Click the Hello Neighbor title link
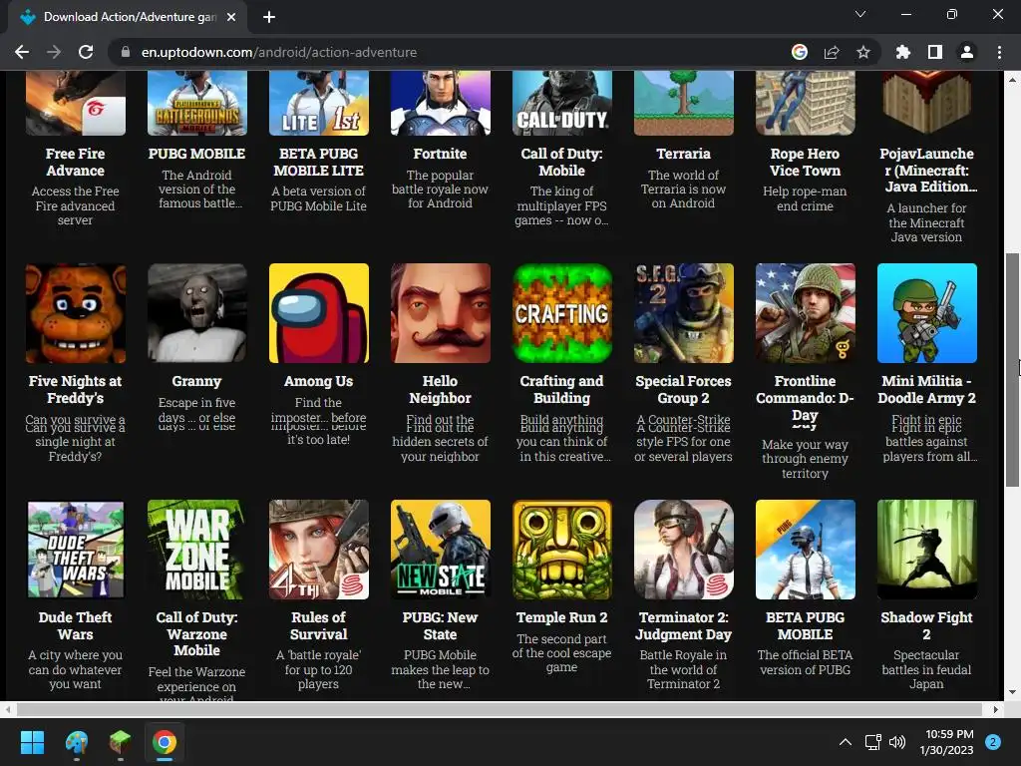This screenshot has width=1021, height=766. [440, 390]
